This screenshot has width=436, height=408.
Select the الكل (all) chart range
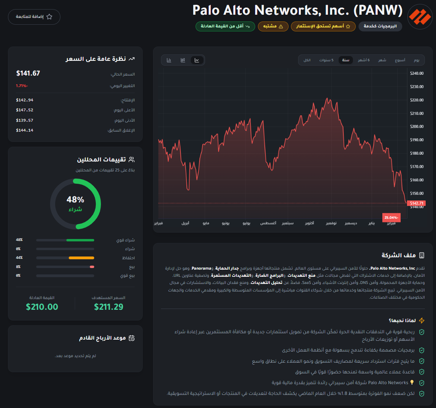[307, 60]
